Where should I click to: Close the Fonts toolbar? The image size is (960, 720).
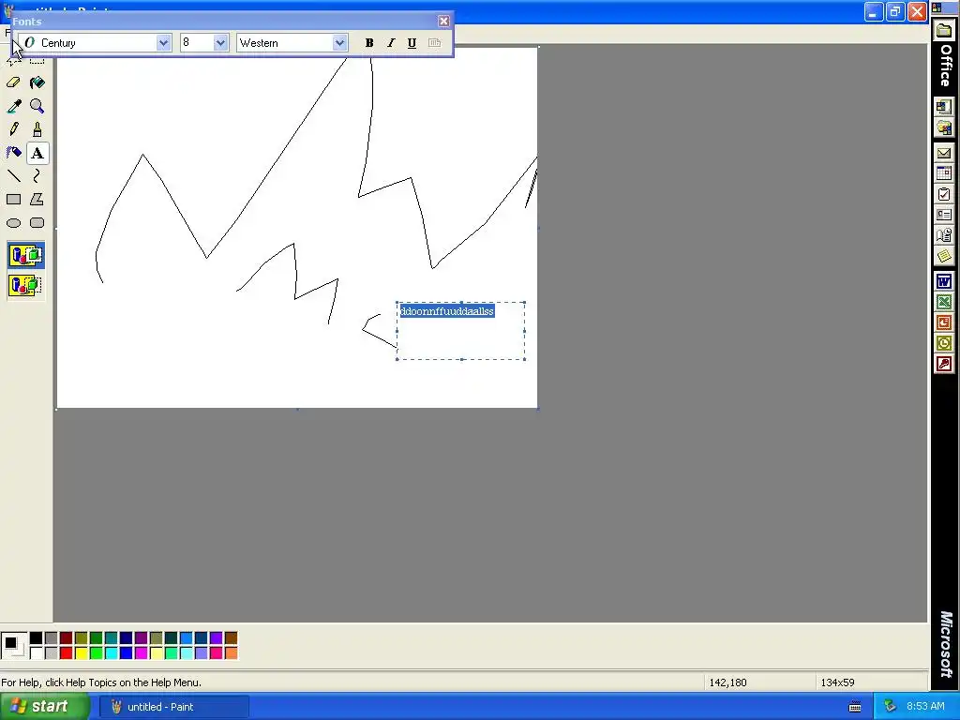pos(443,22)
